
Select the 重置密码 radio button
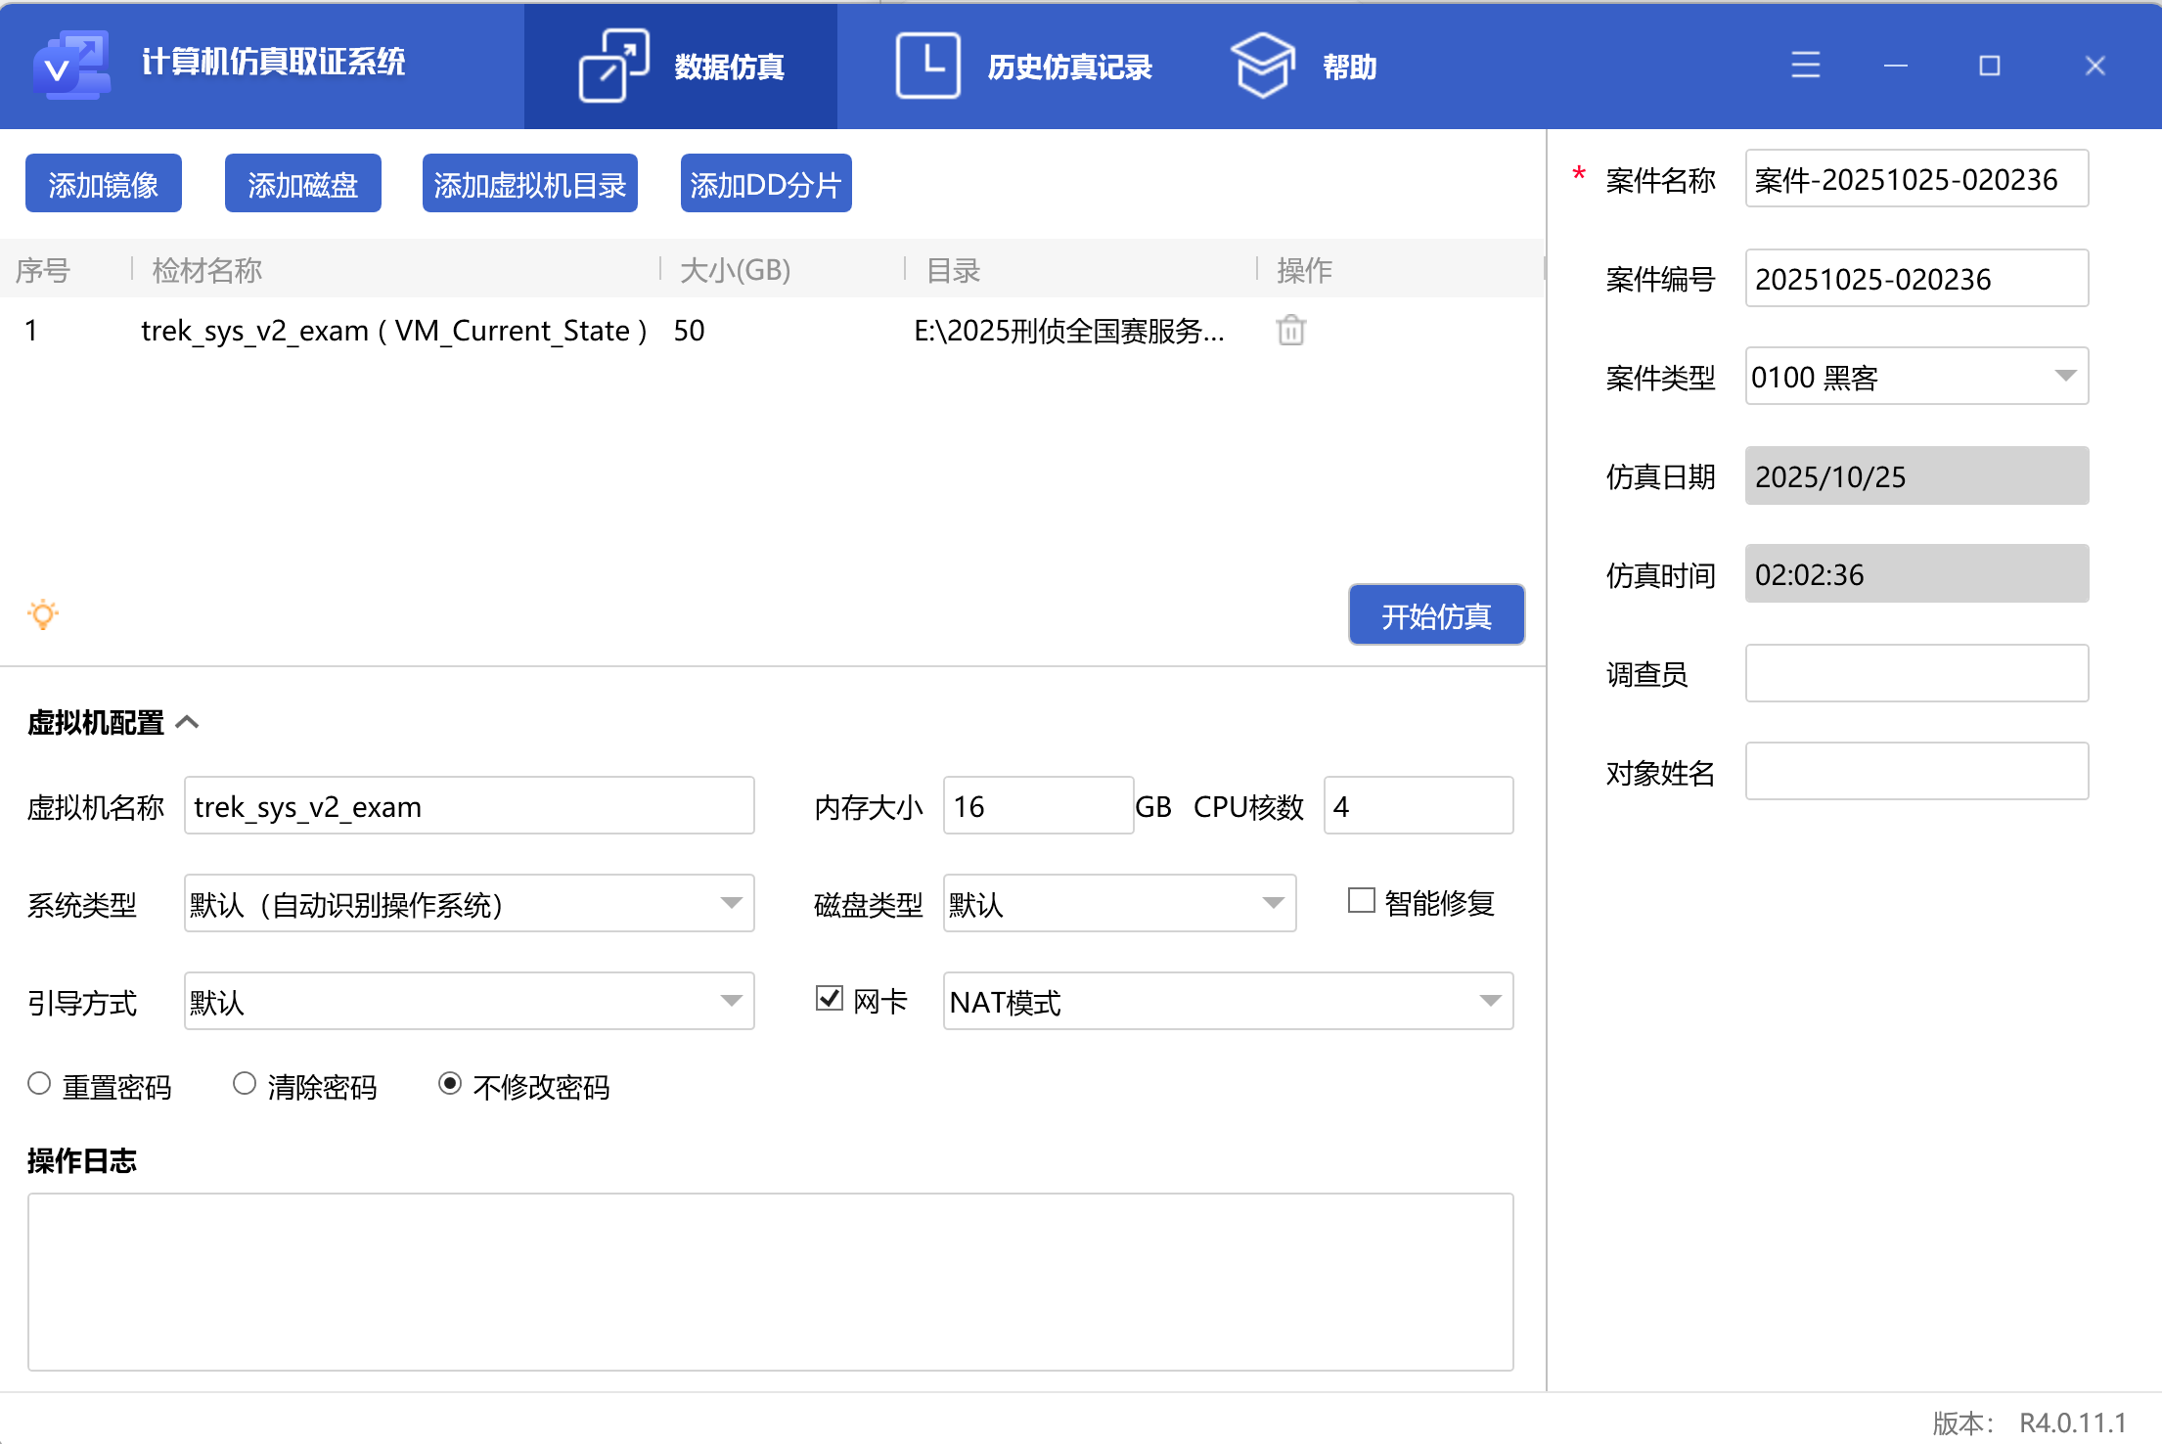(x=39, y=1084)
